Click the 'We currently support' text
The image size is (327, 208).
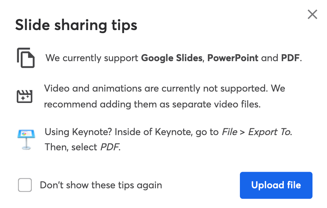click(92, 58)
